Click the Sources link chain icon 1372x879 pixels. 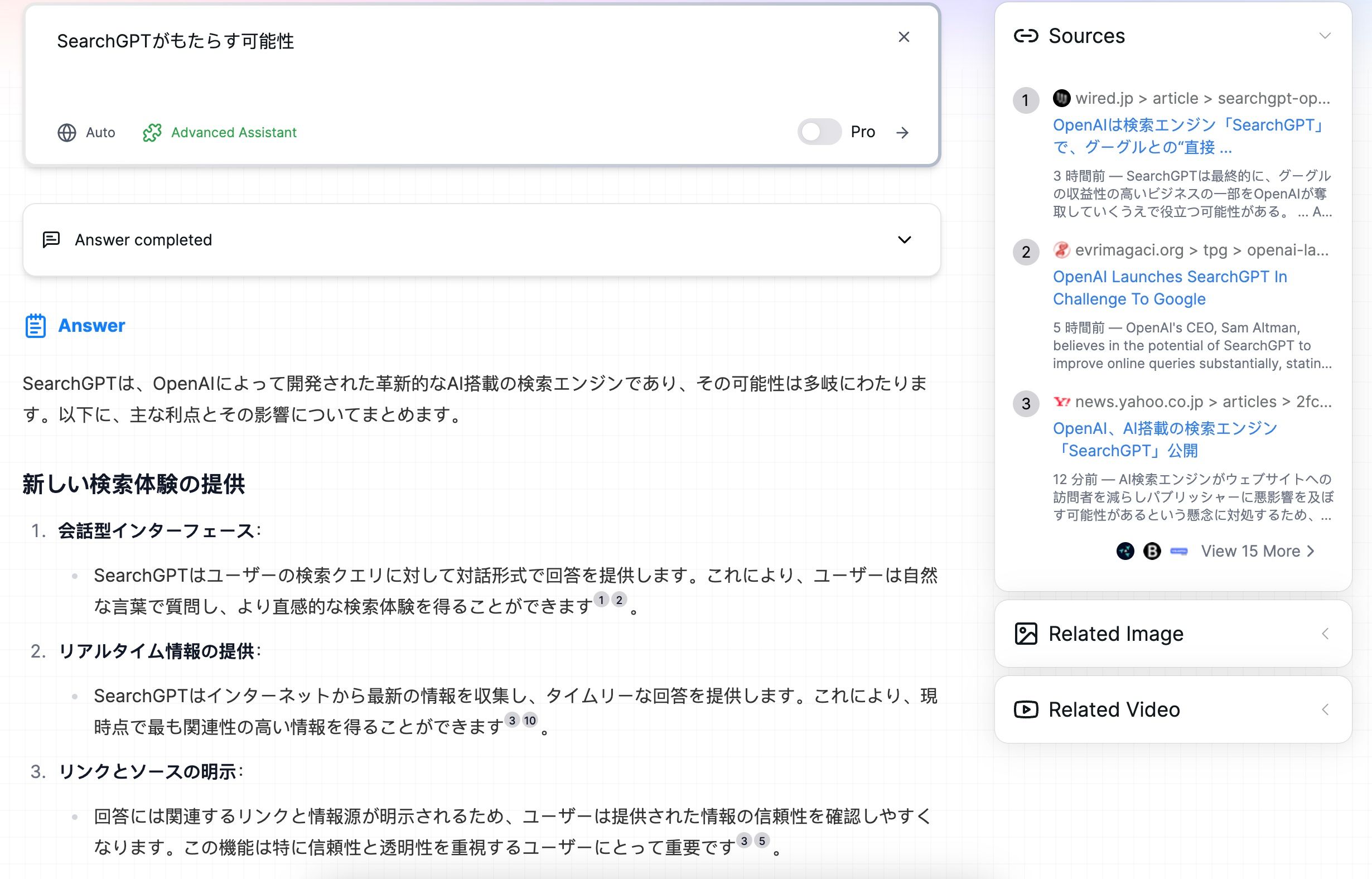(1026, 36)
